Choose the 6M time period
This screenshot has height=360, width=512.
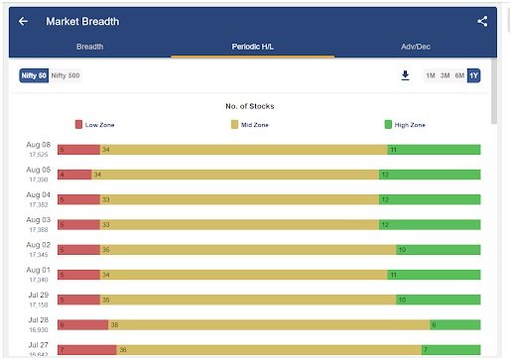(459, 75)
